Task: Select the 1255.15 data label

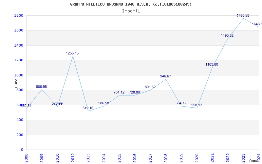Action: tap(72, 53)
